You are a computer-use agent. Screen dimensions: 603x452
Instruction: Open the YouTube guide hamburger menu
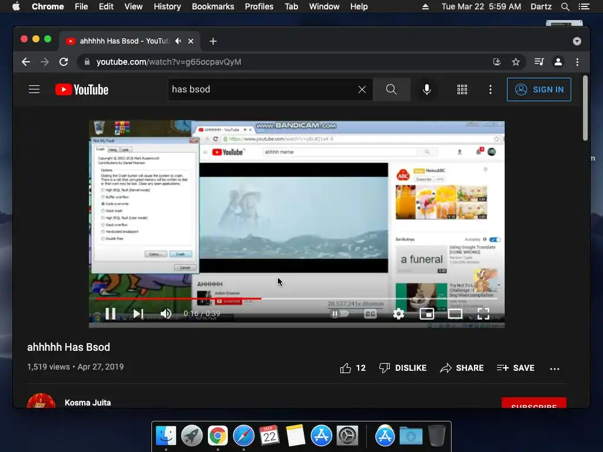click(x=34, y=89)
